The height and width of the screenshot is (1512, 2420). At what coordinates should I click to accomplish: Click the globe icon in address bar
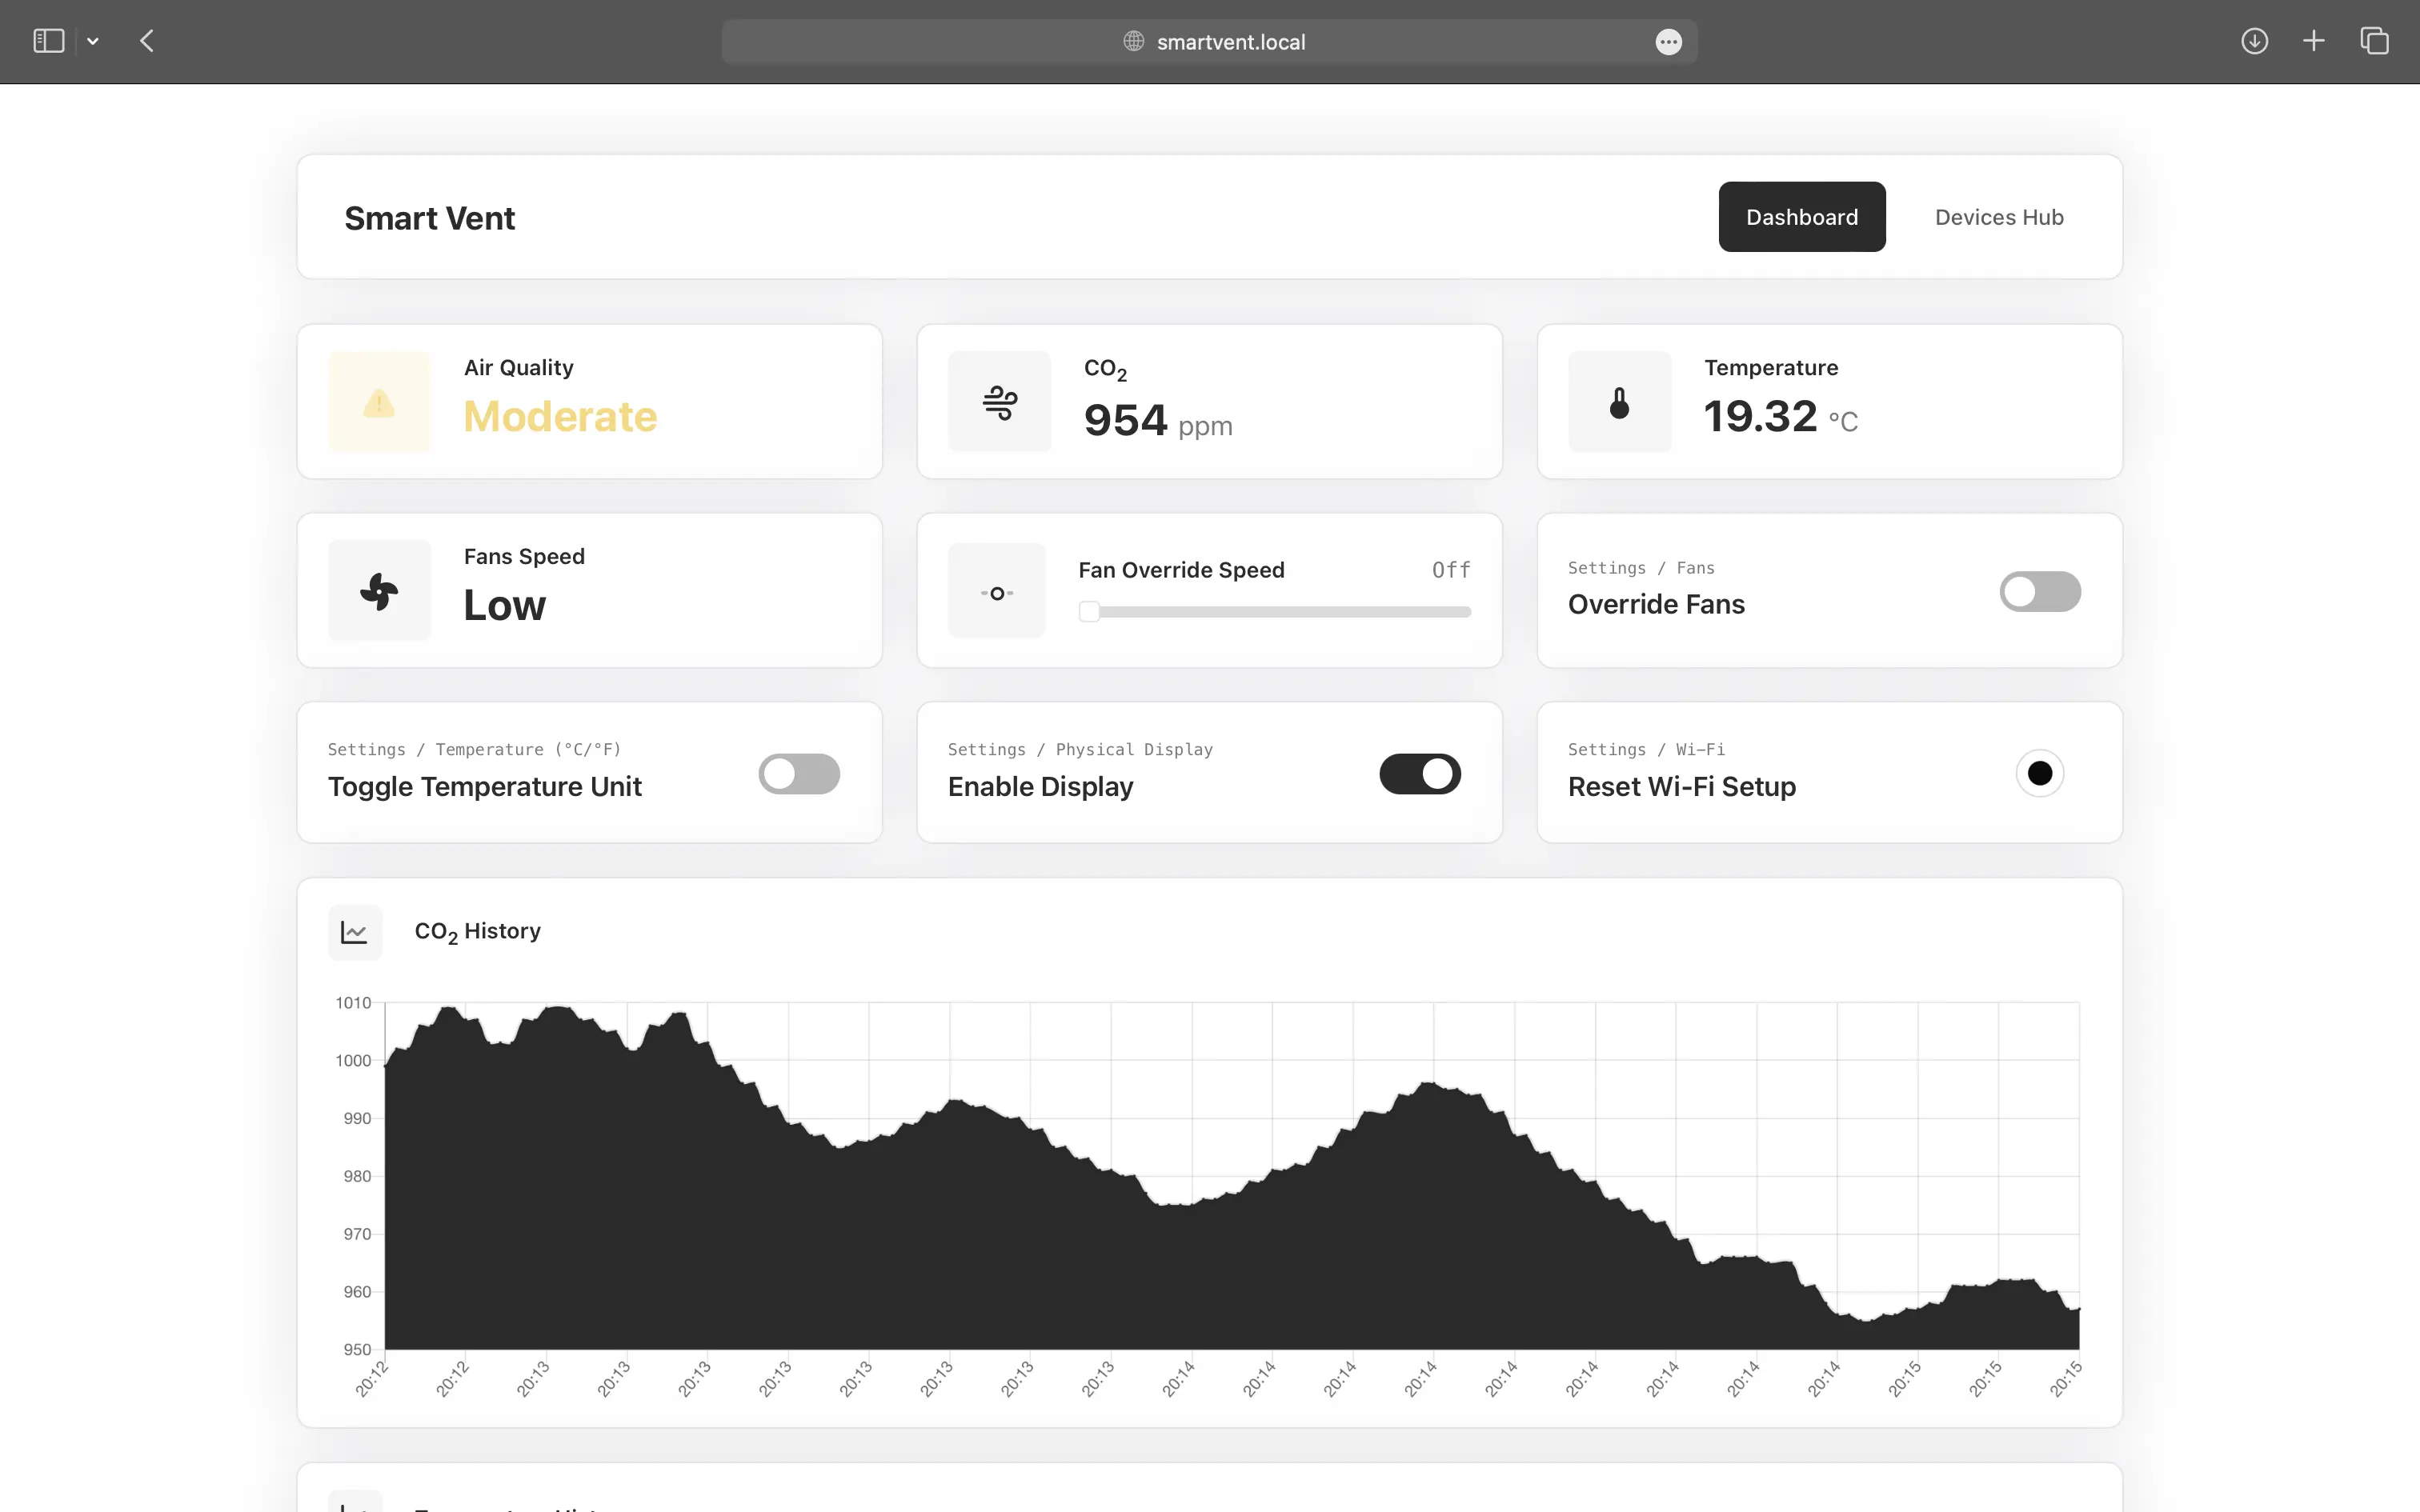pos(1133,41)
